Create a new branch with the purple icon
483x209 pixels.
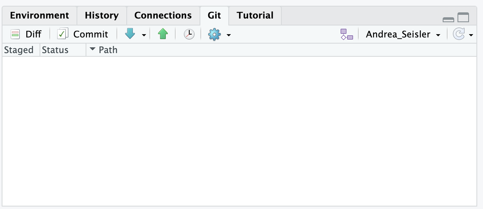pos(347,34)
